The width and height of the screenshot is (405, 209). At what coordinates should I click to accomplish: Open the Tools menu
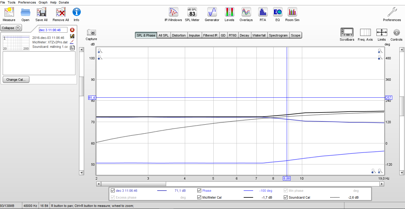pyautogui.click(x=12, y=2)
